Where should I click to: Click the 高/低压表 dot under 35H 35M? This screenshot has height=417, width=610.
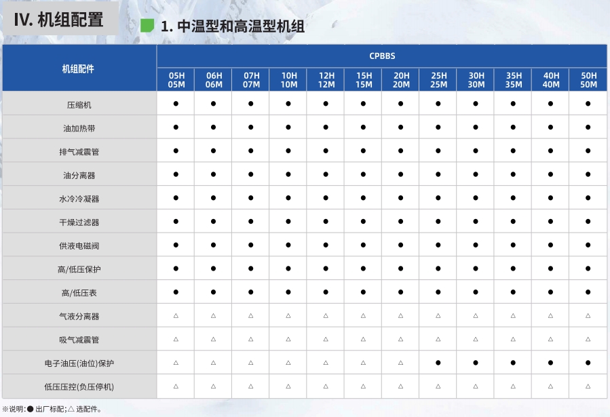pos(513,292)
